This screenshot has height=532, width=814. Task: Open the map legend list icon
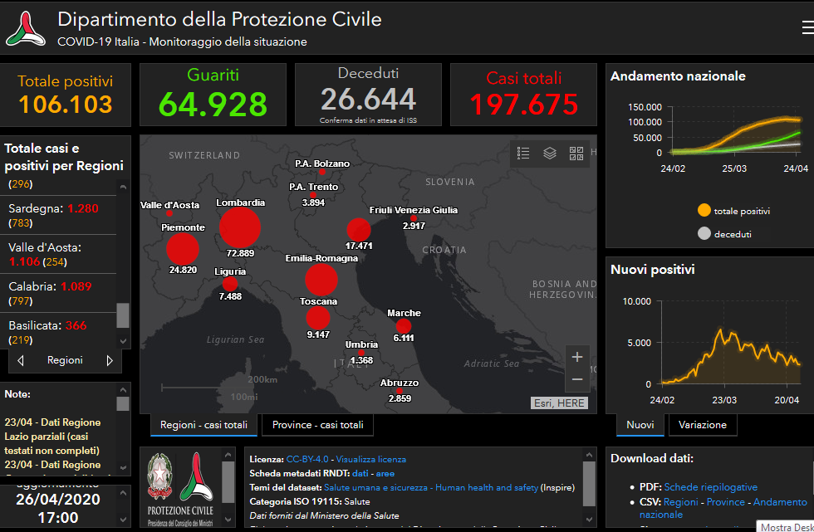523,153
